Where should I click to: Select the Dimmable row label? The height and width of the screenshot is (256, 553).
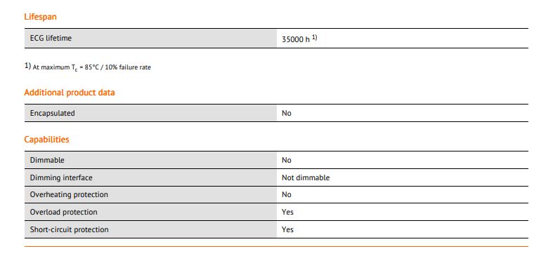point(47,160)
